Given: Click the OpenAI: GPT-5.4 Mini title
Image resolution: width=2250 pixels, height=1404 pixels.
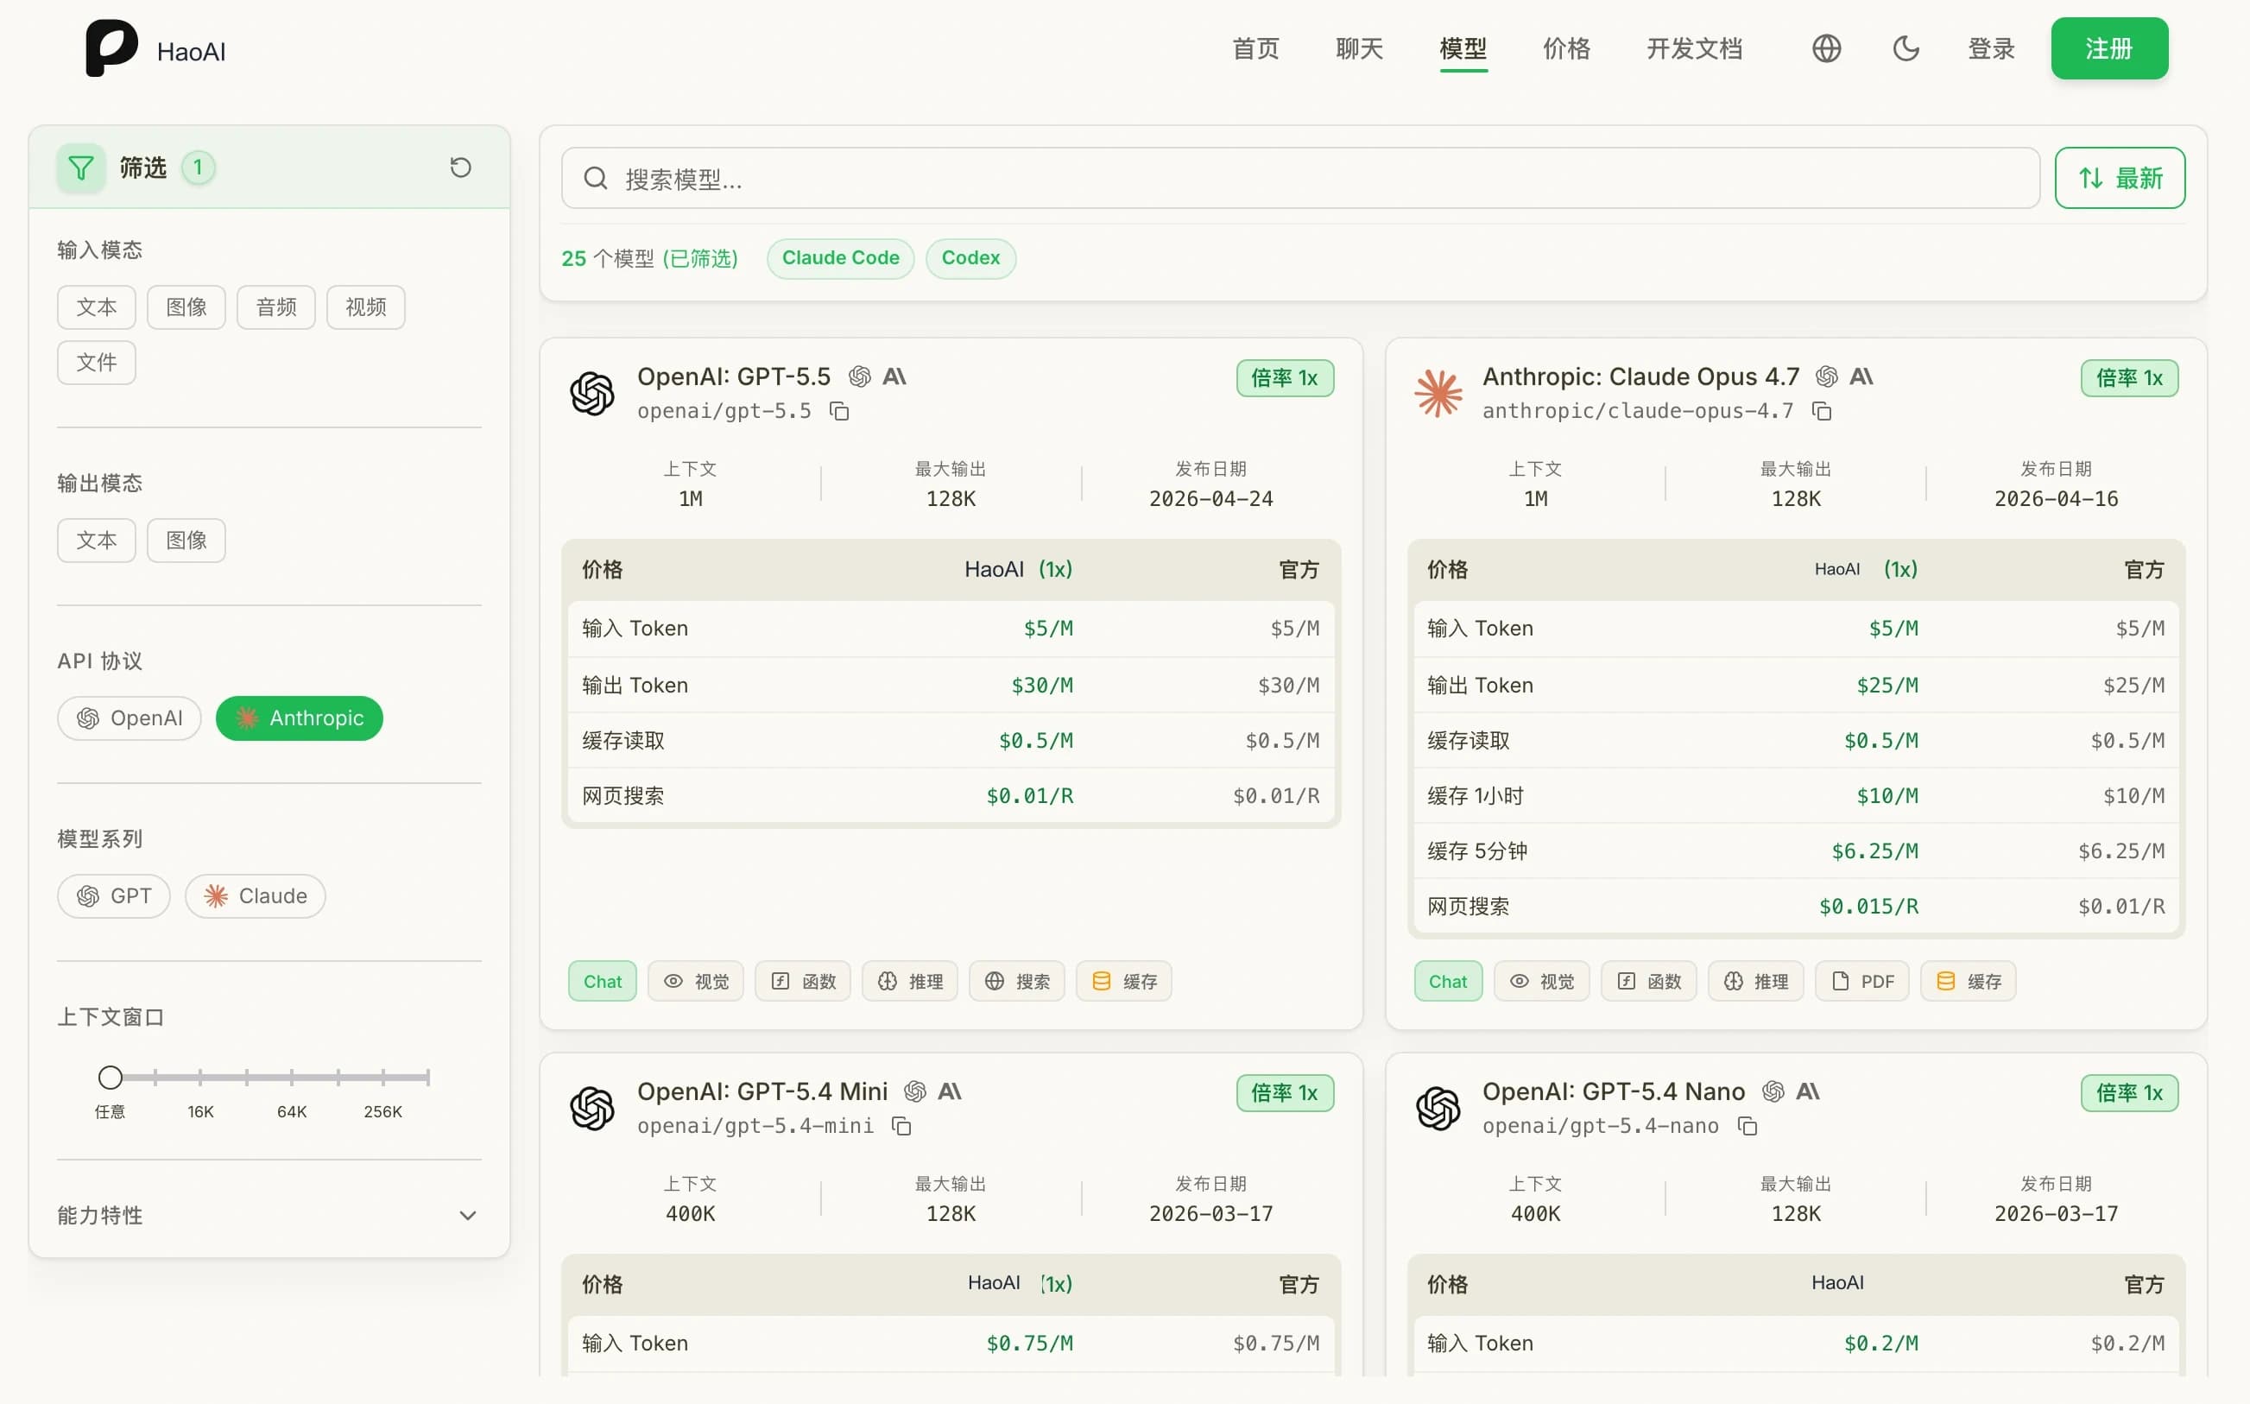Looking at the screenshot, I should [762, 1092].
